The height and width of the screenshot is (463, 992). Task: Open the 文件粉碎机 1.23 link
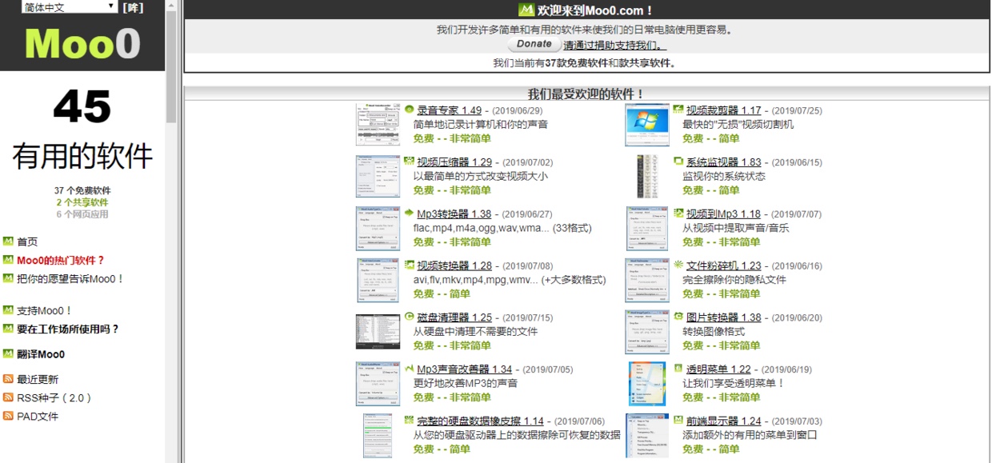point(724,265)
